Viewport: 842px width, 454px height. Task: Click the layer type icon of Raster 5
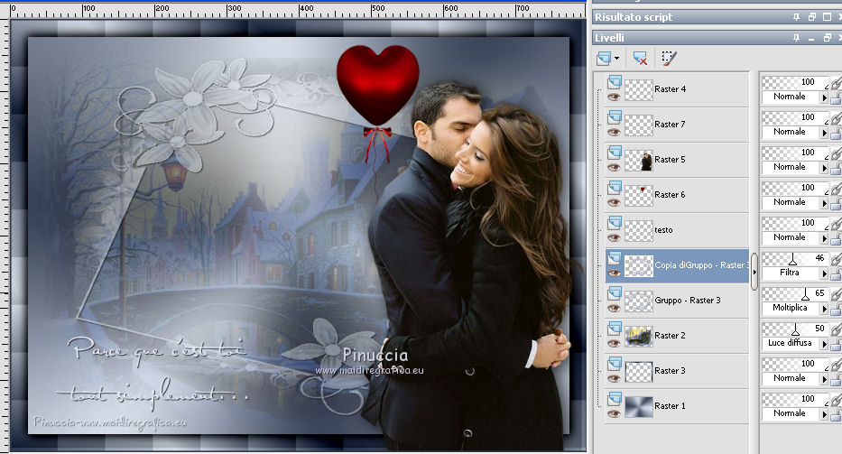point(615,152)
